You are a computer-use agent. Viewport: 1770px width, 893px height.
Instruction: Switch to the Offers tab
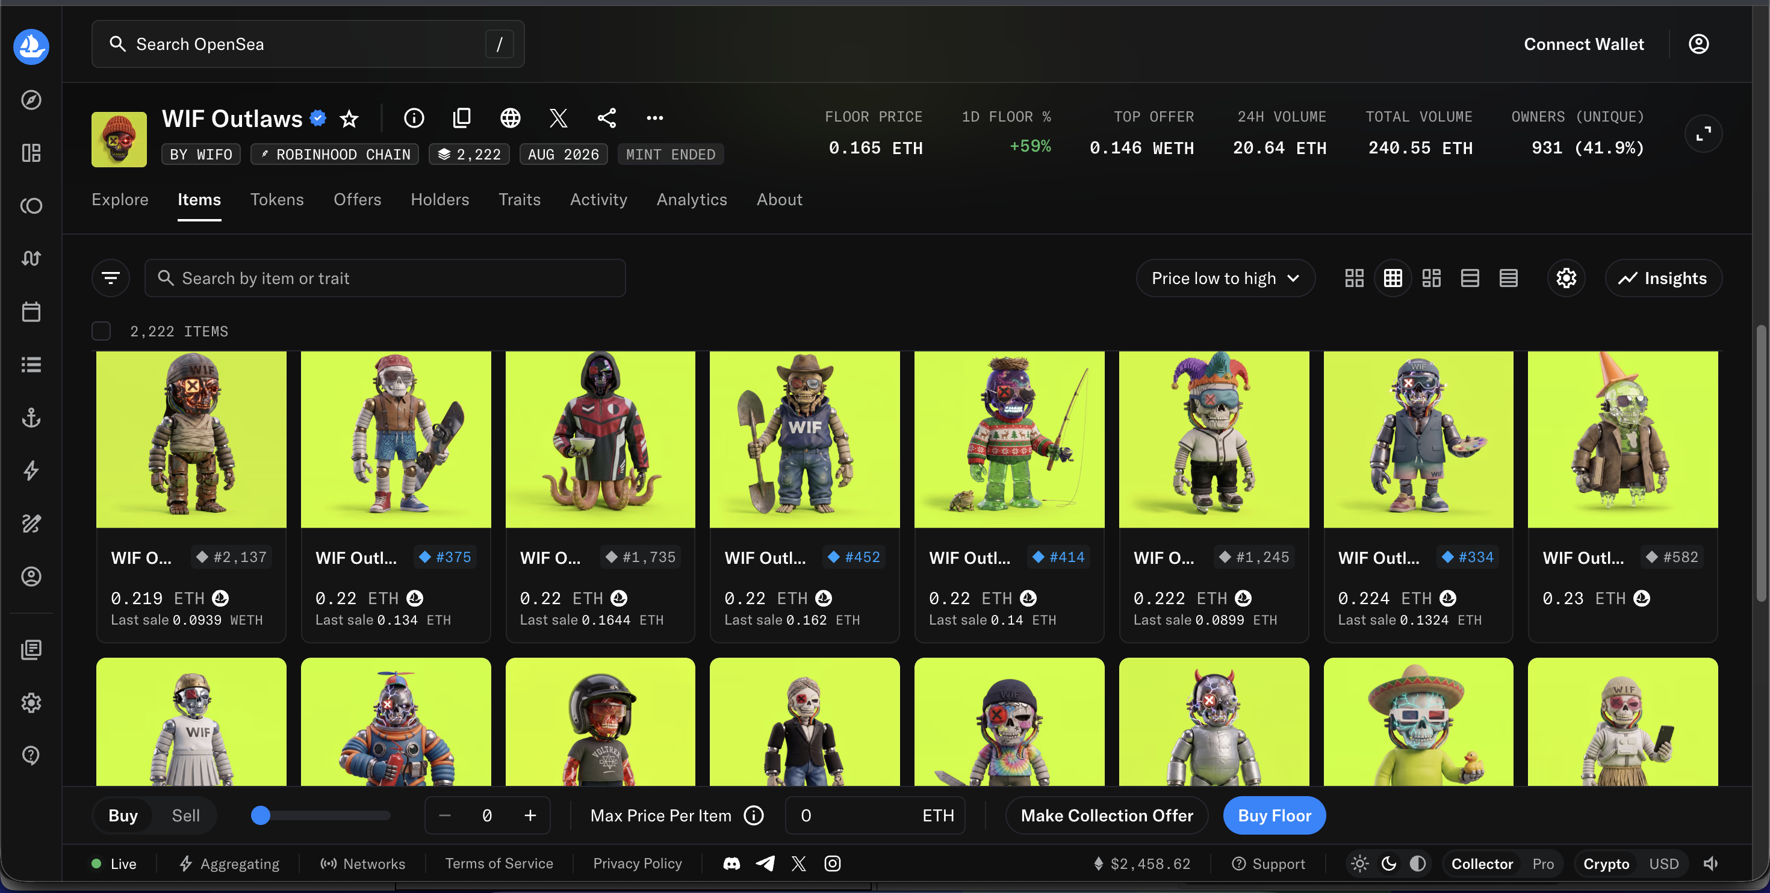tap(357, 199)
